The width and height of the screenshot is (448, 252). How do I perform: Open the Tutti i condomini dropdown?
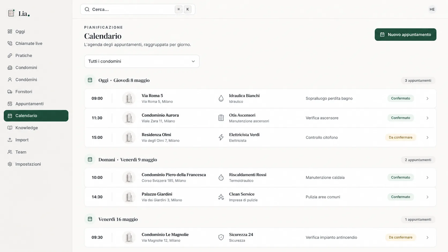(x=142, y=61)
